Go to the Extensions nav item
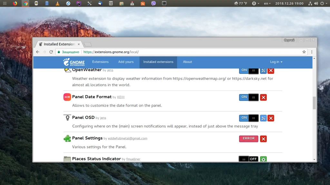330x185 pixels. (100, 62)
